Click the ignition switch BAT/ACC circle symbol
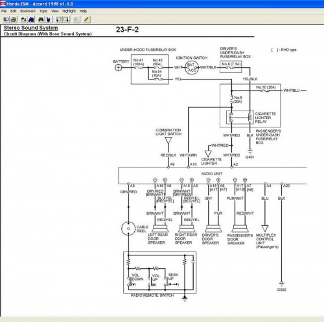This screenshot has height=322, width=324. point(192,68)
